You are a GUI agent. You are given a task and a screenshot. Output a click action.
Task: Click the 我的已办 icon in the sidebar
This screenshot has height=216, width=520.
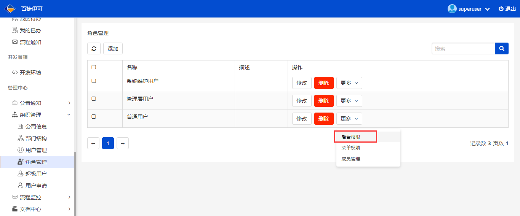tap(15, 30)
